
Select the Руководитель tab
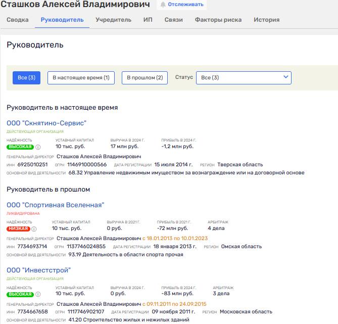(x=62, y=20)
